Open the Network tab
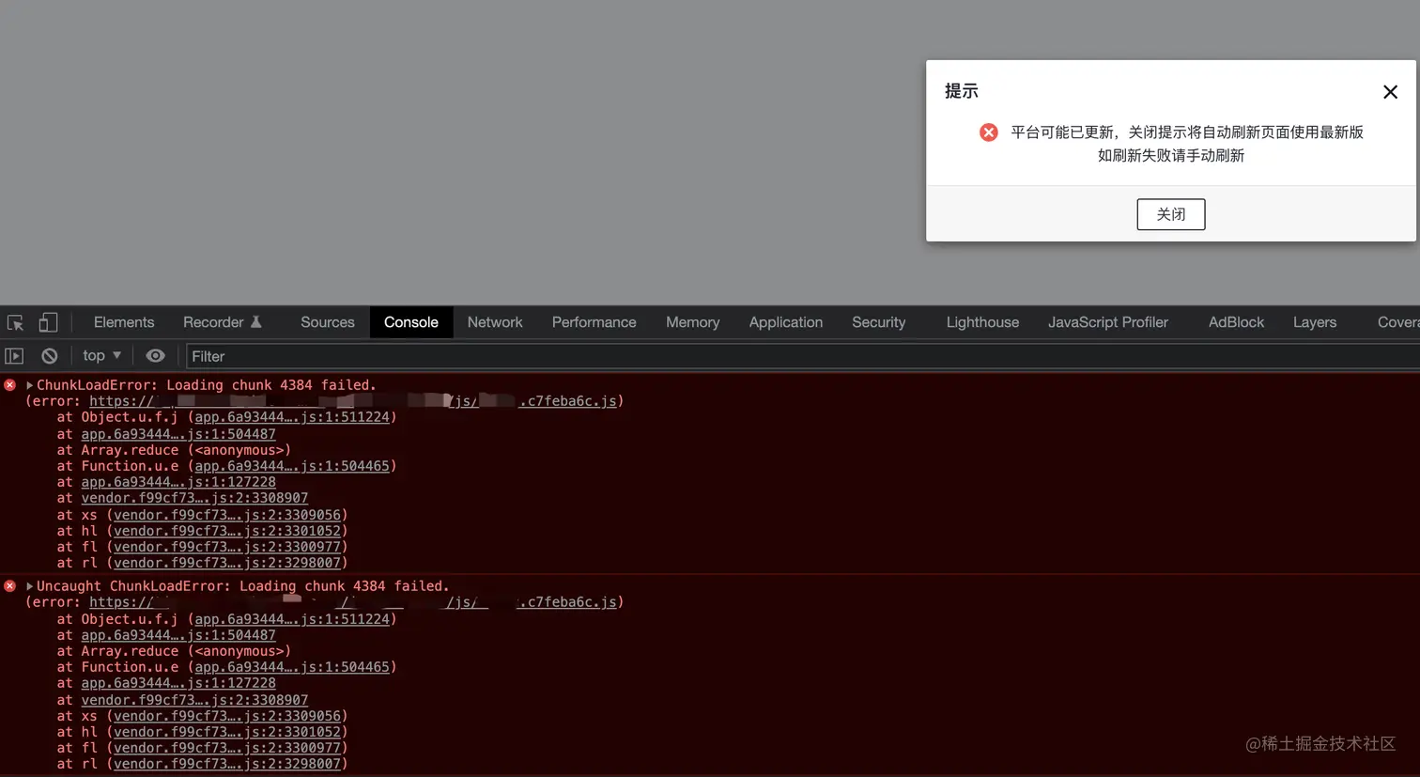Image resolution: width=1420 pixels, height=777 pixels. pos(495,322)
